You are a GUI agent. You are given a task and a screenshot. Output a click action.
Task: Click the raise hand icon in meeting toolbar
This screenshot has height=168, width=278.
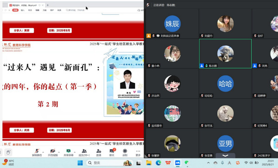[8, 152]
